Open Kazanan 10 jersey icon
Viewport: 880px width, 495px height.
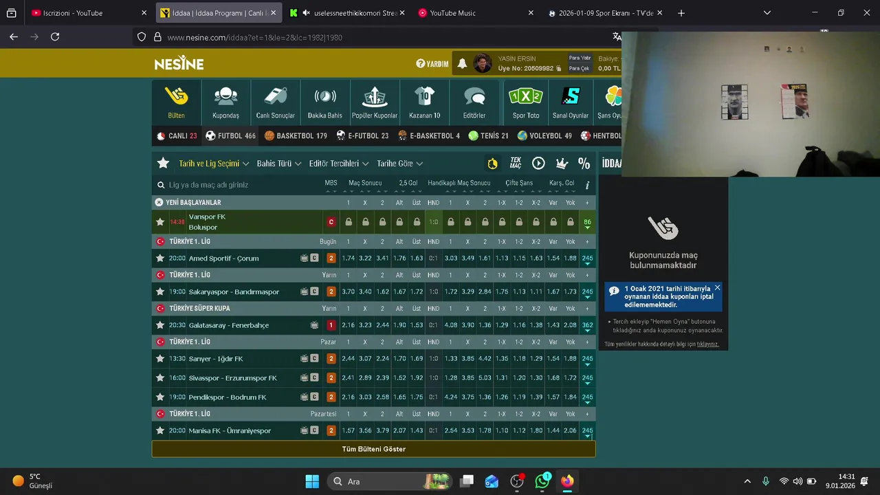424,102
